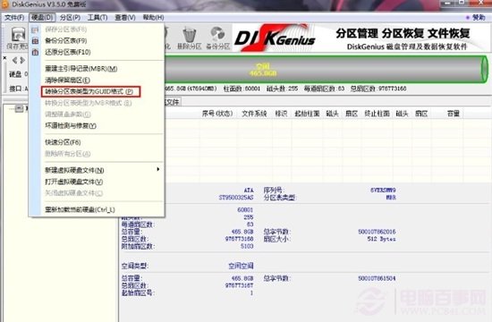Expand 新建虚拟硬盘文件(N) submenu arrow

(157, 169)
